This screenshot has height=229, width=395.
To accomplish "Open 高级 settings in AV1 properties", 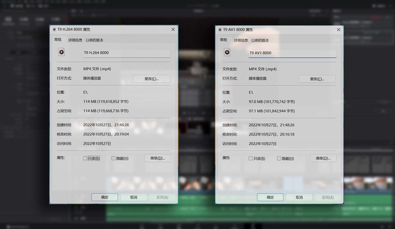I will coord(323,158).
